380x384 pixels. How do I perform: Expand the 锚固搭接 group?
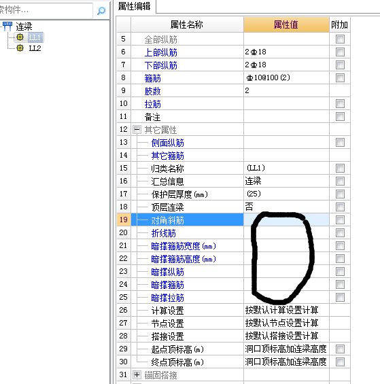point(137,374)
